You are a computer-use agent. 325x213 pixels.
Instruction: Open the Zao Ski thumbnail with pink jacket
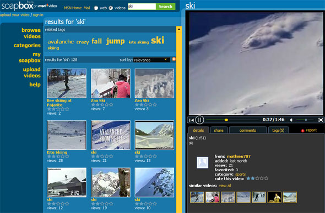click(x=111, y=83)
